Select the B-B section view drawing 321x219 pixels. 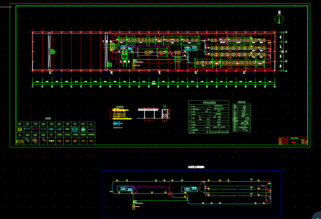(166, 115)
